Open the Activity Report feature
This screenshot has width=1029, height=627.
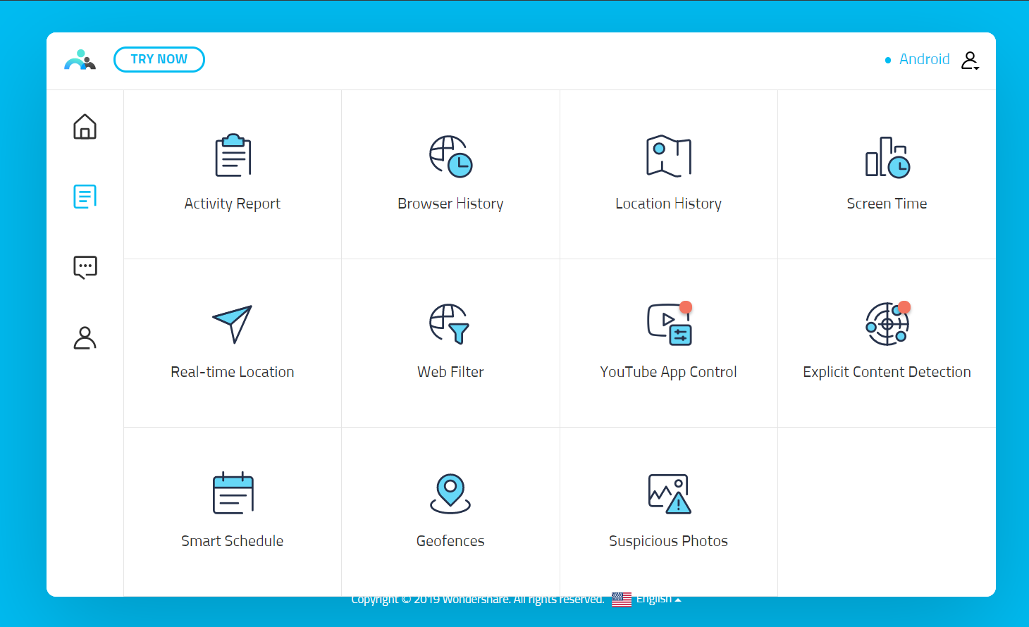(x=233, y=174)
